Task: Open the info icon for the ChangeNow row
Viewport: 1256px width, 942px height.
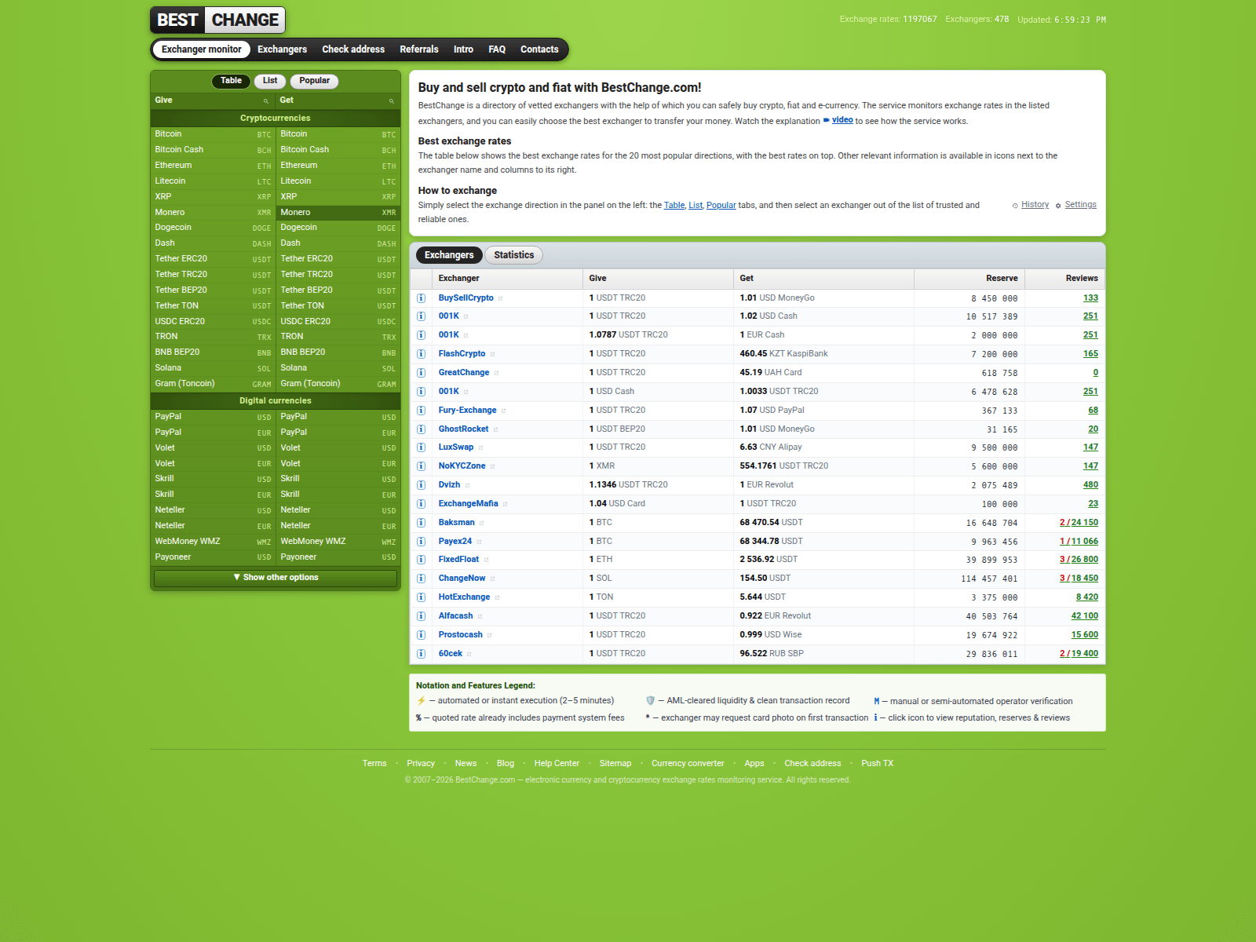Action: pyautogui.click(x=421, y=579)
